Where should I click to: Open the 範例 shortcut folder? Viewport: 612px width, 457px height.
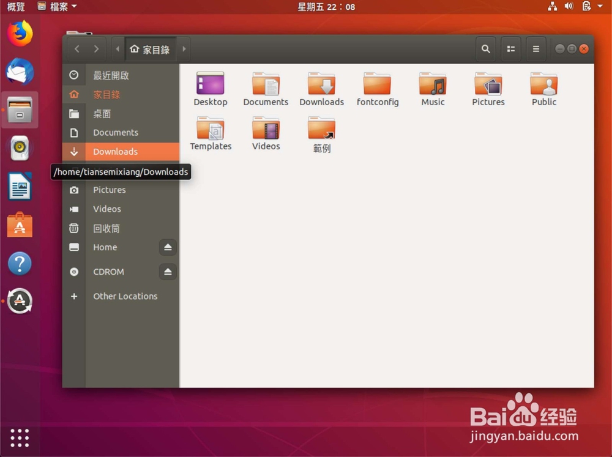click(x=322, y=135)
